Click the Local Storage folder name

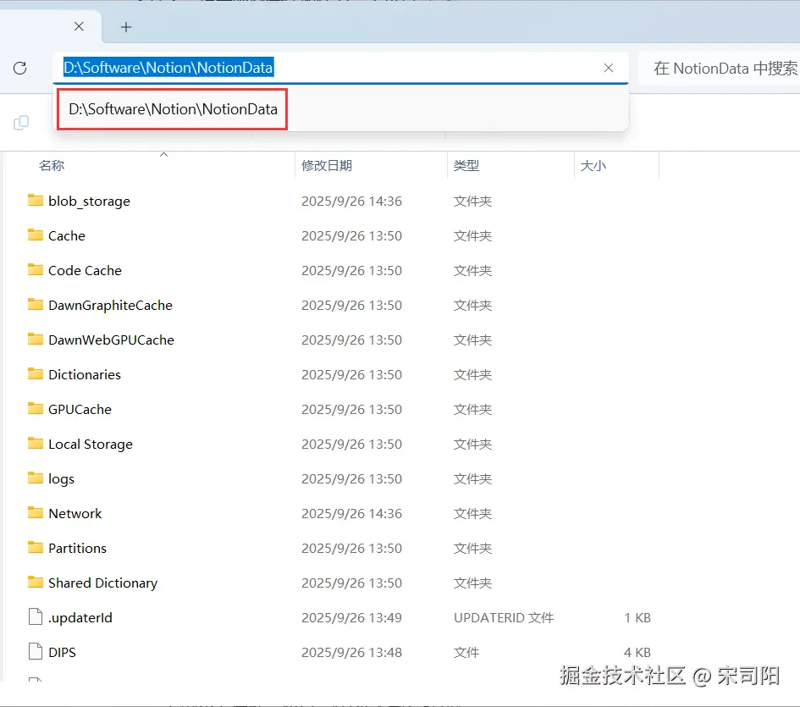(x=91, y=445)
